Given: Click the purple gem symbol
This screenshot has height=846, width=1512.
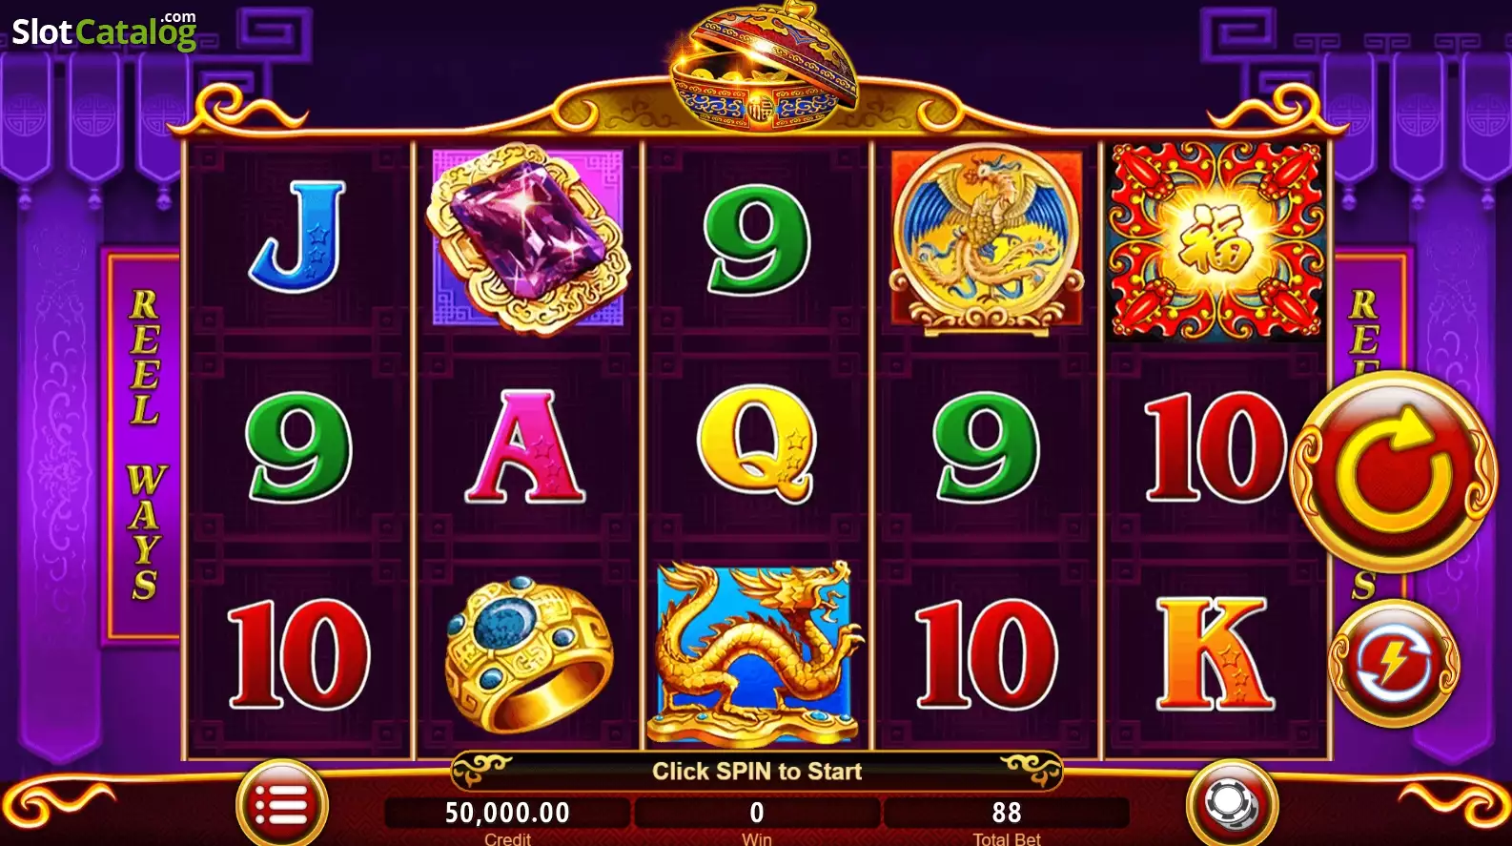Looking at the screenshot, I should [527, 238].
